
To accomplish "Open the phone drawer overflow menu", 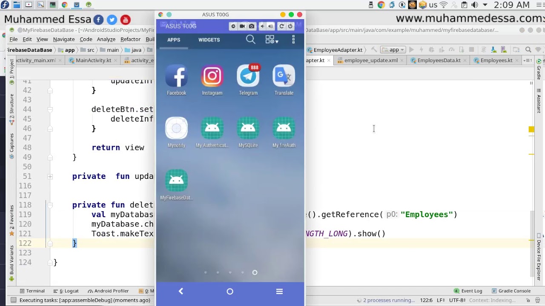I will coord(293,40).
